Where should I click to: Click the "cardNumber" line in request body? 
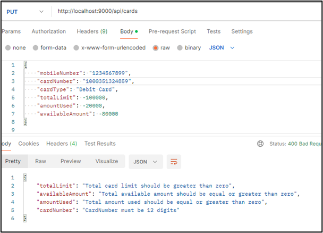click(x=86, y=81)
